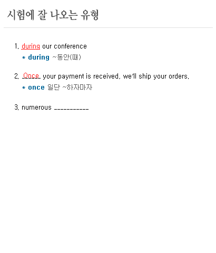Click the bold blue word 'during'
Viewport: 216px width, 253px height.
[39, 57]
